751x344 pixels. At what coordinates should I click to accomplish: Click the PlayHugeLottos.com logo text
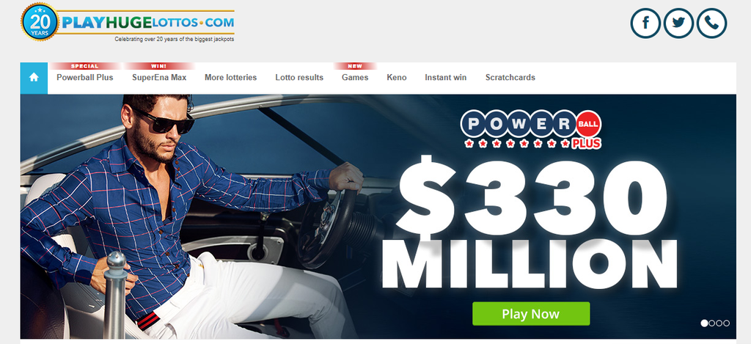coord(148,22)
